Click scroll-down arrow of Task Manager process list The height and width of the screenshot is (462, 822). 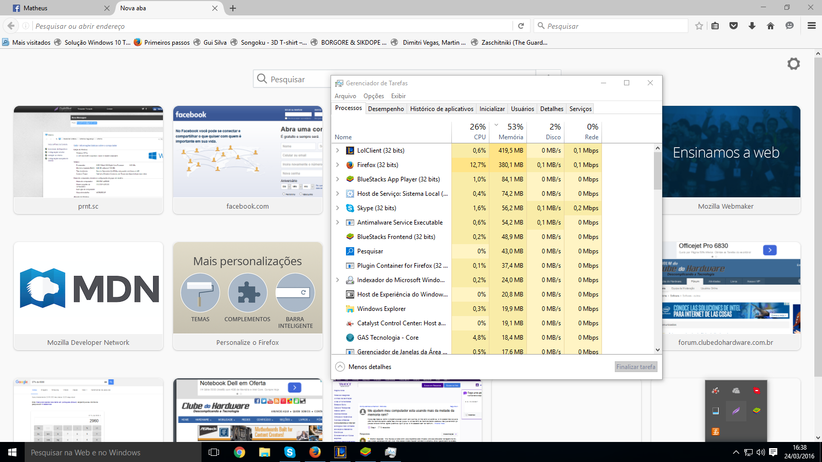tap(657, 350)
